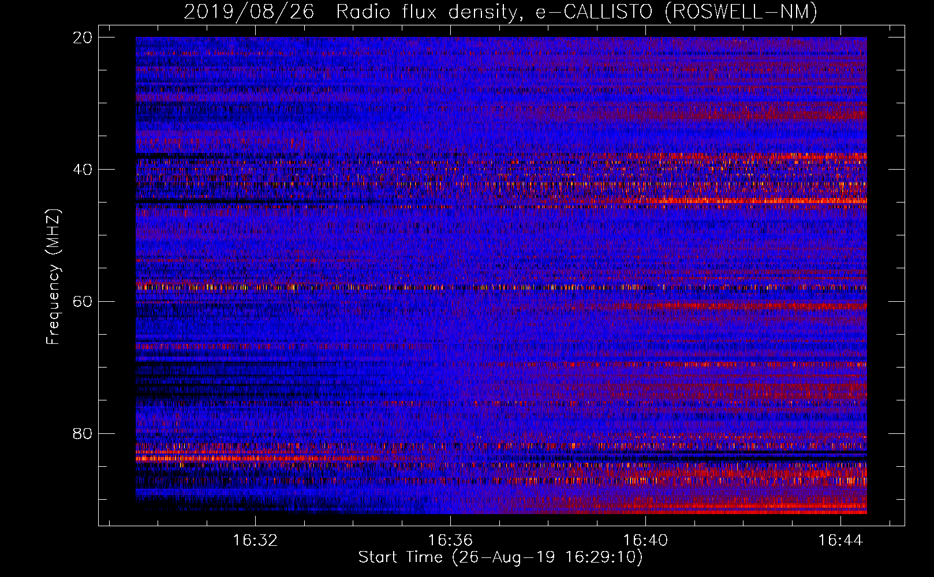Click the 'Frequency (MHZ)' axis label
This screenshot has width=934, height=577.
pos(53,277)
